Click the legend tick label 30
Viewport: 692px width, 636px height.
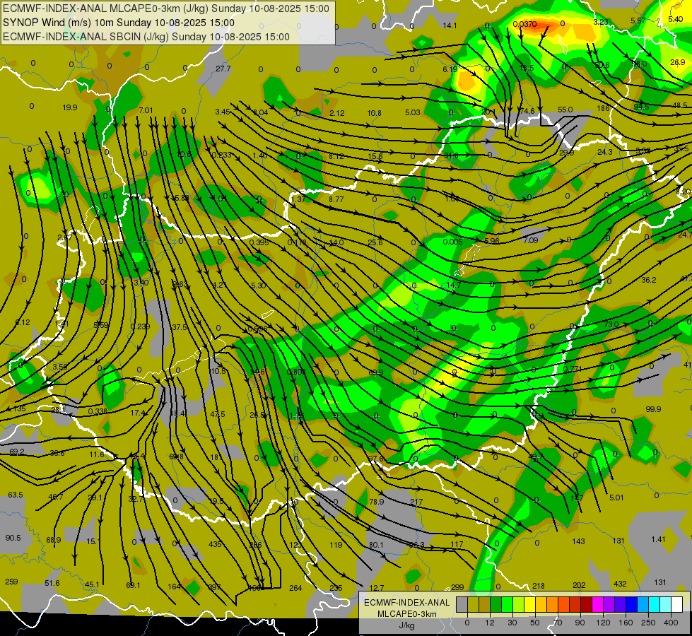(512, 623)
